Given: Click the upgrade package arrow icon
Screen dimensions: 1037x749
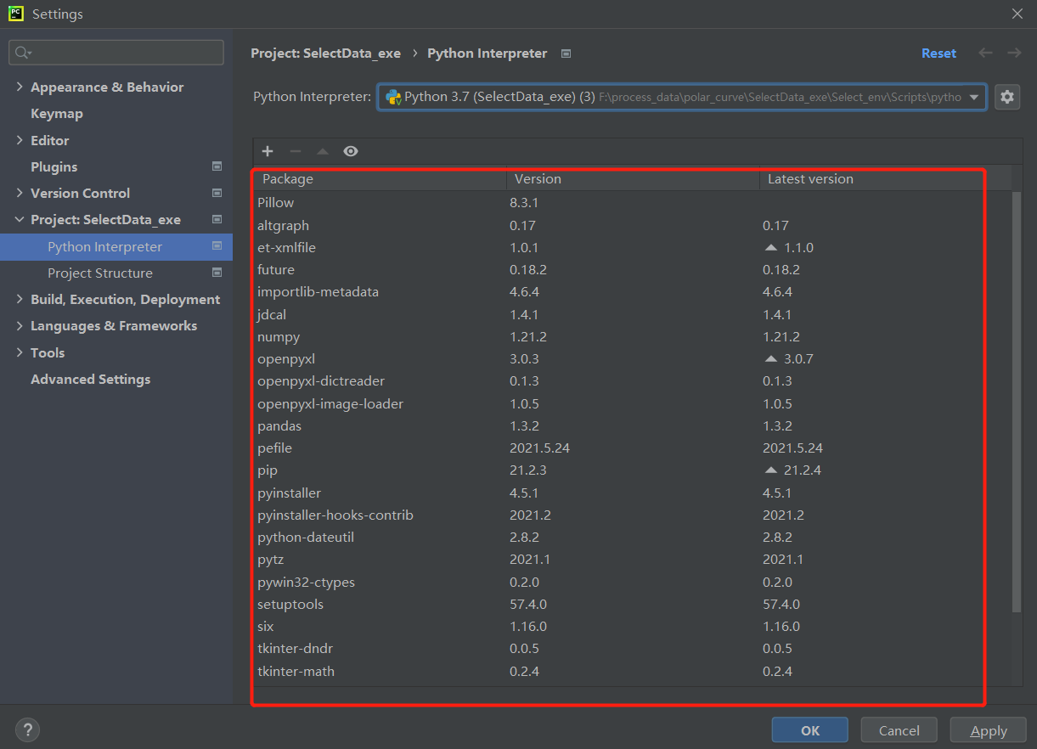Looking at the screenshot, I should [323, 151].
